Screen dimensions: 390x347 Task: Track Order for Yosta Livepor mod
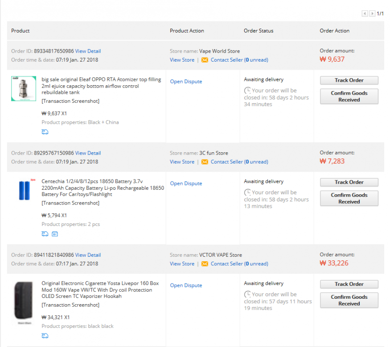pos(349,284)
